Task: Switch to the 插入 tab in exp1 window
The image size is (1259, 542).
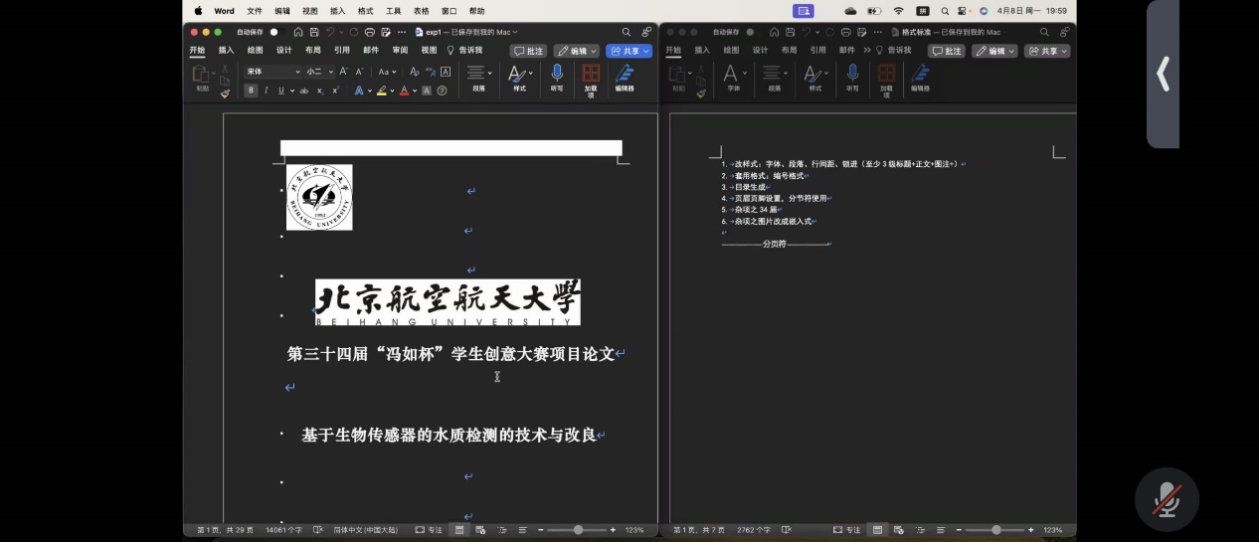Action: tap(226, 50)
